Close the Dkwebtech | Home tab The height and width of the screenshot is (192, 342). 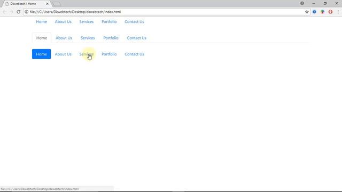[47, 4]
